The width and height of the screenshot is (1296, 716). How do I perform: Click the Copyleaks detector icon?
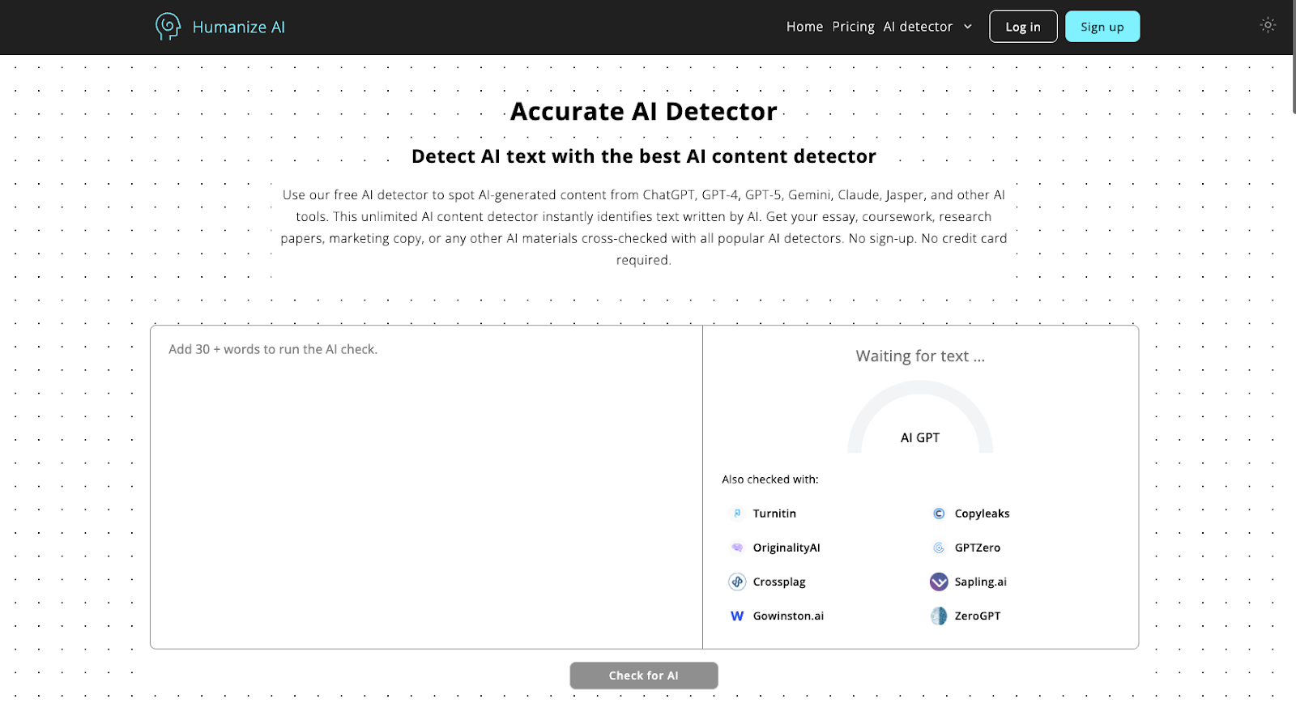pos(939,514)
